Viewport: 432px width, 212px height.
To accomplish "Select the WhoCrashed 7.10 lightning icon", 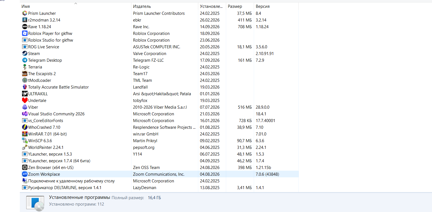I will pyautogui.click(x=25, y=127).
